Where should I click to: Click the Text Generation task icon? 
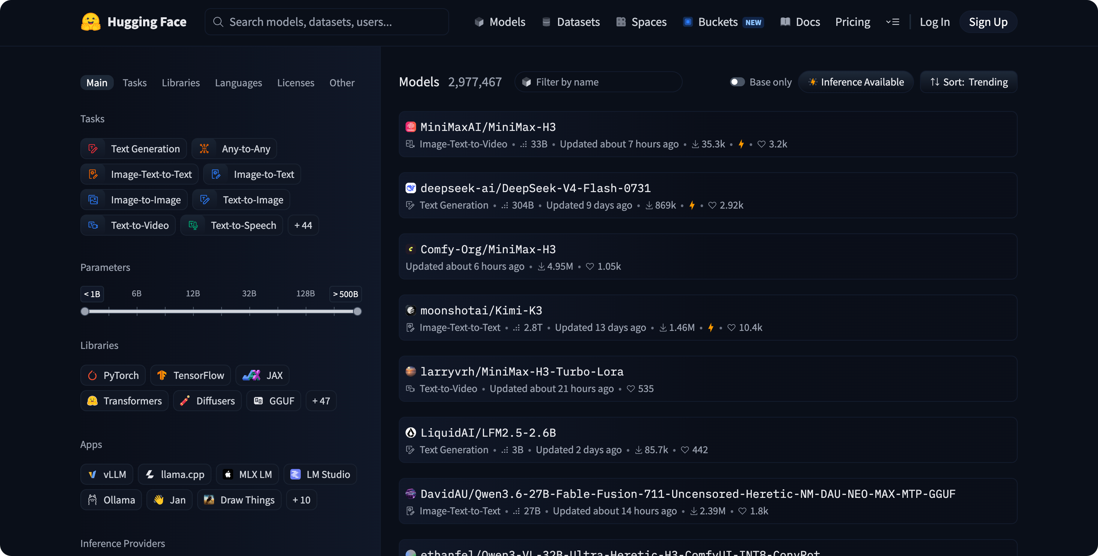93,149
